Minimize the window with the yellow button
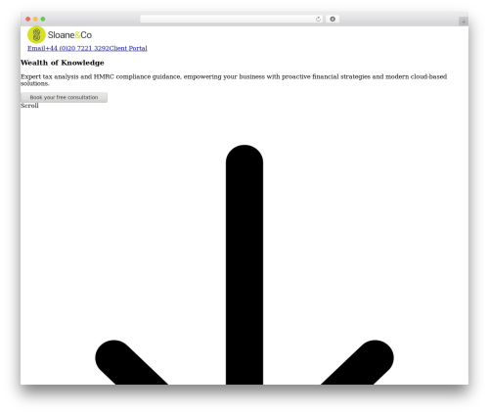 [x=35, y=19]
